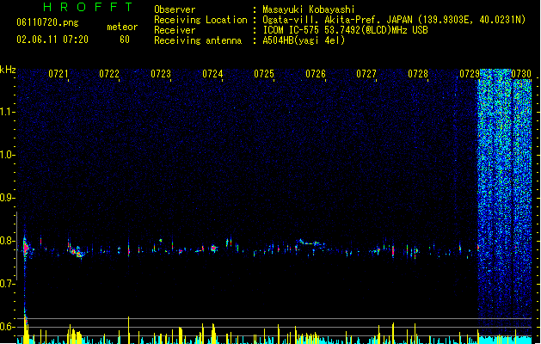Select observer name Masayuki Kobayashi
The height and width of the screenshot is (344, 541).
[x=309, y=9]
